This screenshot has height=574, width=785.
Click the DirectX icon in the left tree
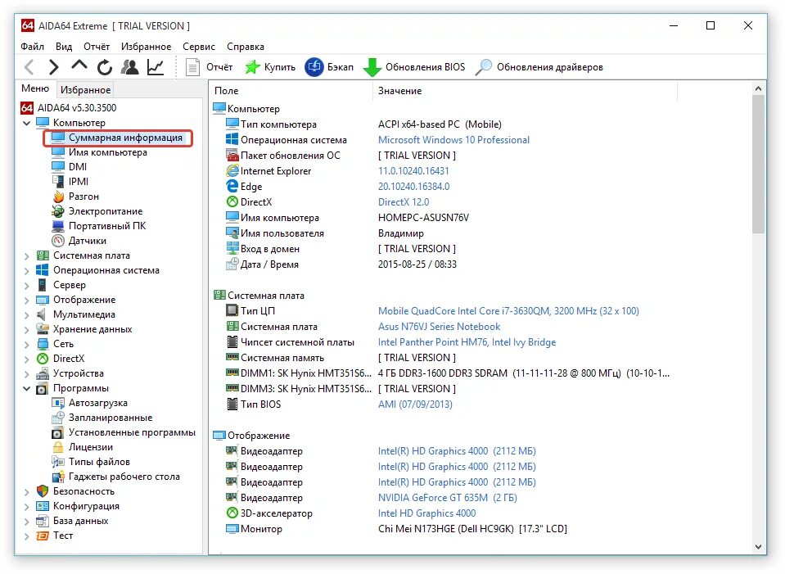click(x=43, y=359)
